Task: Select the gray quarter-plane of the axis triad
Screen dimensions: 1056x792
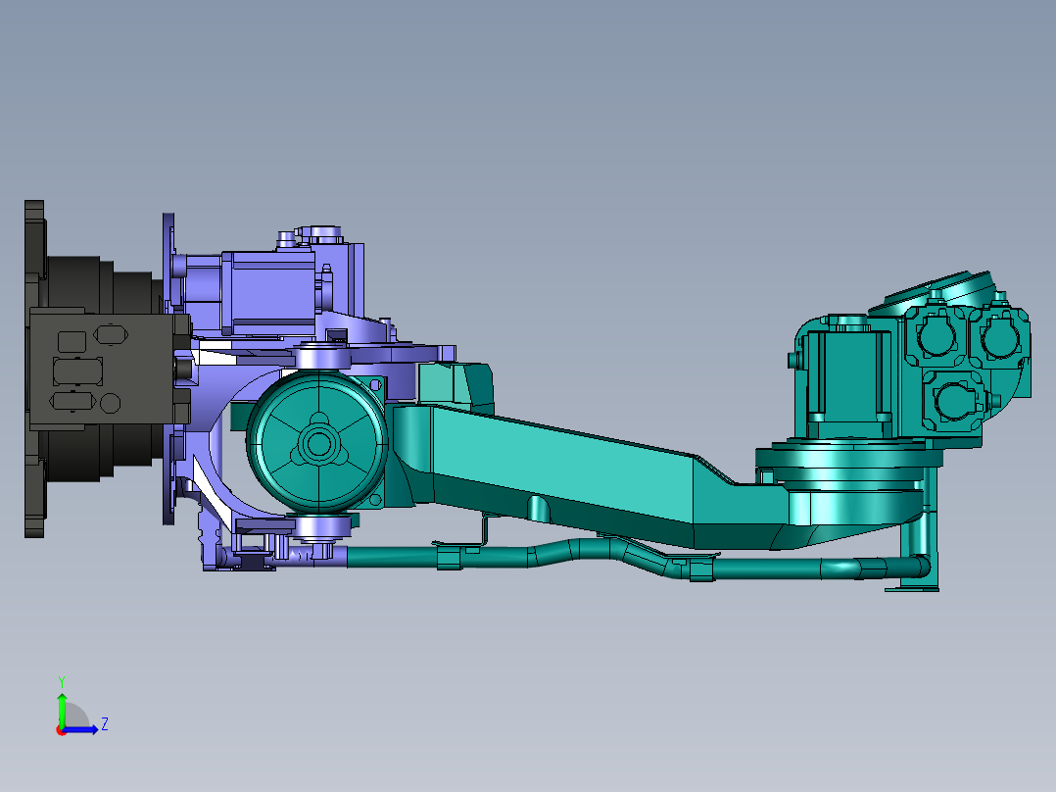Action: point(74,716)
